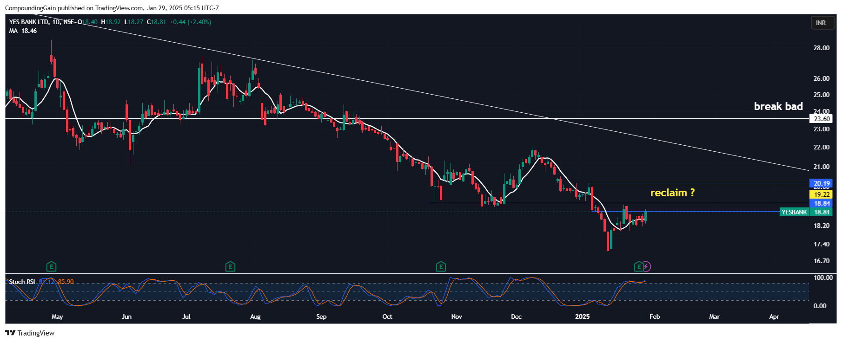842x342 pixels.
Task: Click the January 2025 earnings E marker
Action: 639,267
